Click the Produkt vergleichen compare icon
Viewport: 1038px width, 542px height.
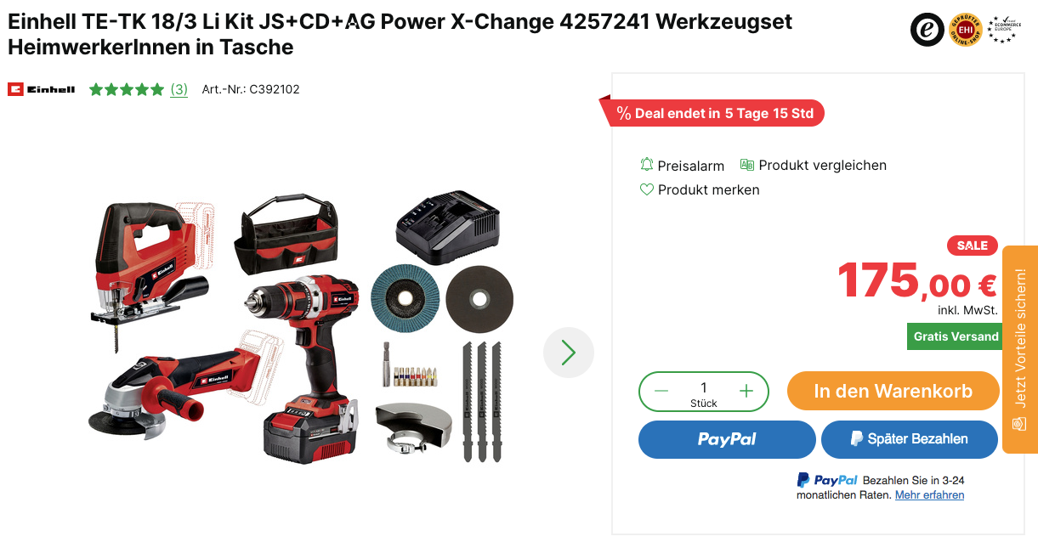coord(747,165)
